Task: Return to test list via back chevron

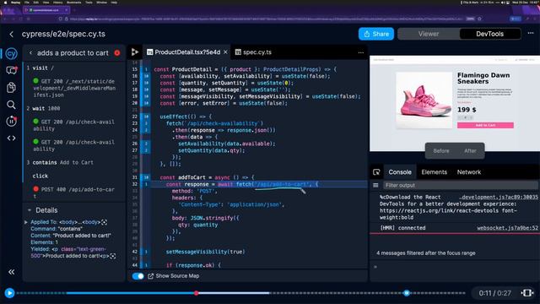Action: coord(30,52)
